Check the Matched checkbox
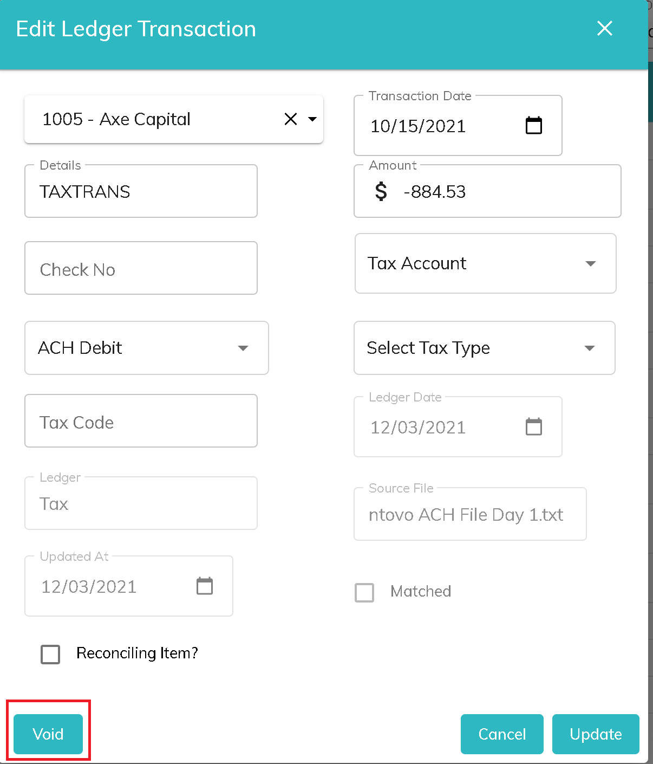The image size is (653, 764). click(x=364, y=592)
